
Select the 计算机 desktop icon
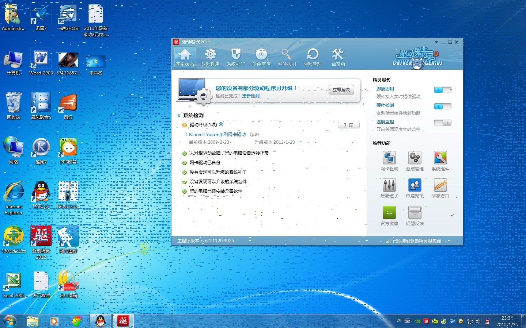(14, 62)
